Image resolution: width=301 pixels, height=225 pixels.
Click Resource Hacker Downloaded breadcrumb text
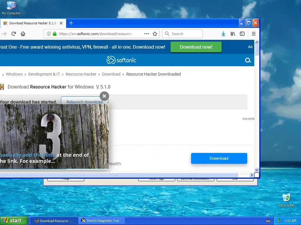click(x=153, y=74)
